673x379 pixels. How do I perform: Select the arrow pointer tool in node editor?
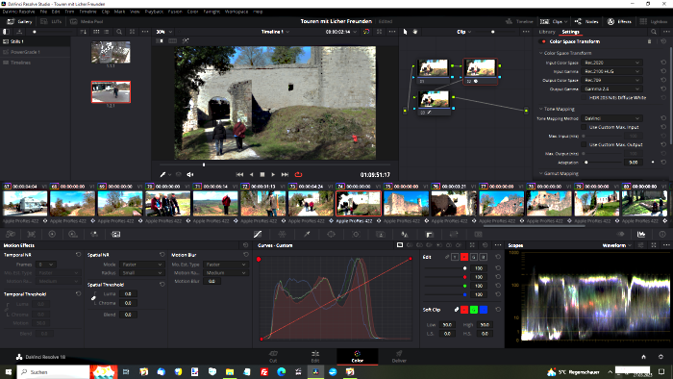pyautogui.click(x=405, y=32)
